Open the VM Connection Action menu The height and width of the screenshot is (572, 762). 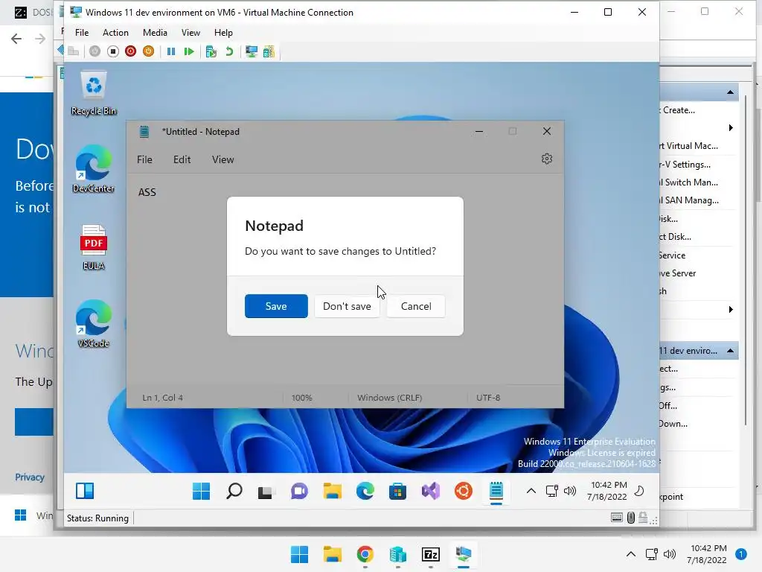[115, 33]
